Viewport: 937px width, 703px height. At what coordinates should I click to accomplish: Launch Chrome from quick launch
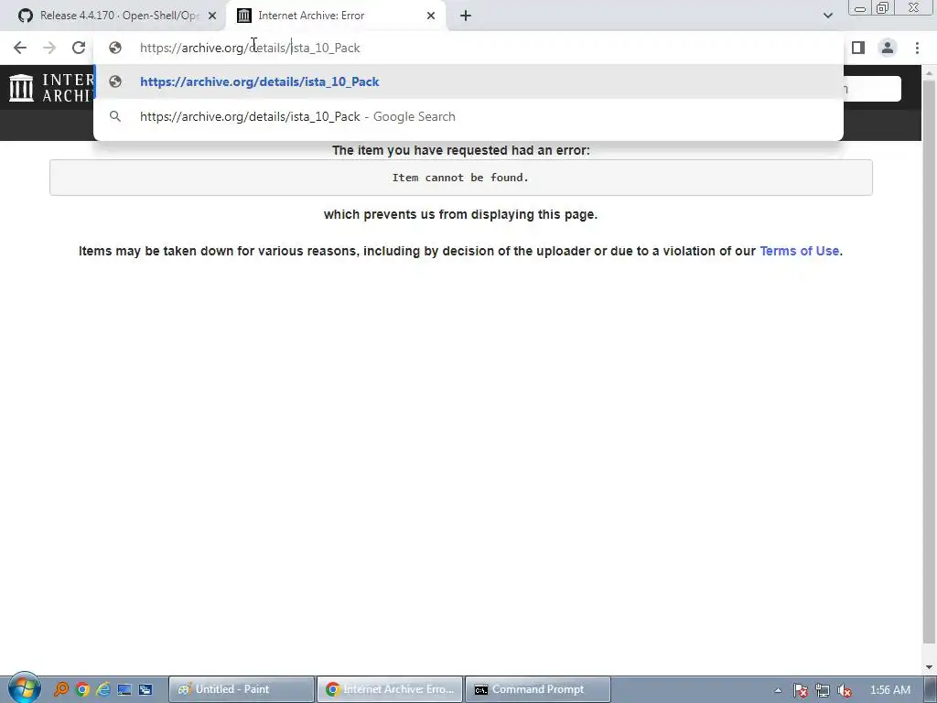pos(82,689)
